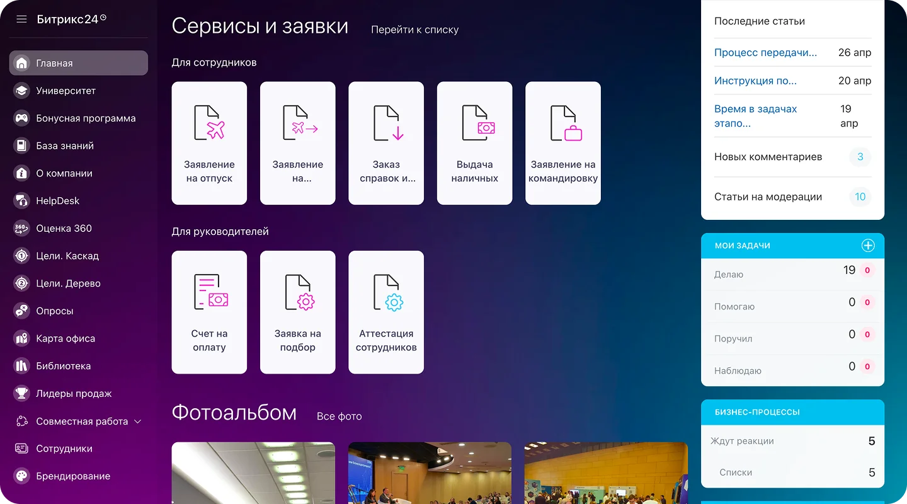Click the Статьи на модерации counter 10
This screenshot has width=907, height=504.
click(860, 197)
